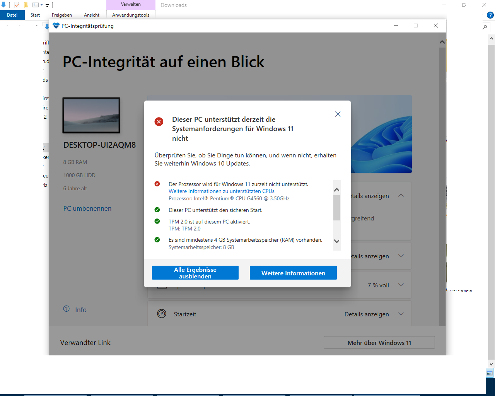
Task: Click the Verwandter Link heading
Action: [x=85, y=343]
